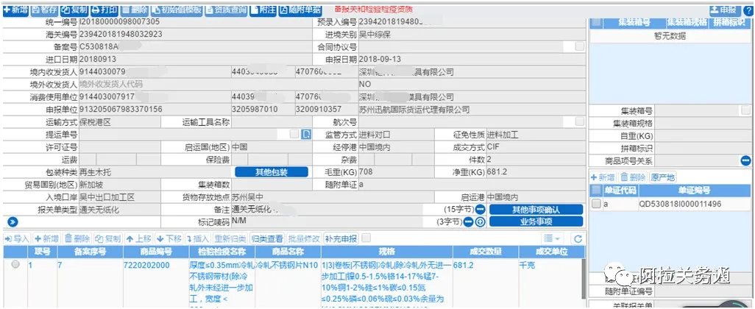Screen dimensions: 755x309
Task: Click the 新增 (add new) toolbar button
Action: (15, 10)
